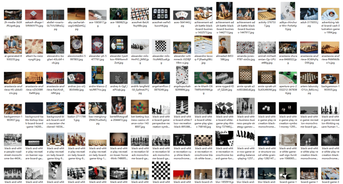Click the aby-zachariah-uxgGr66ZeHQ.jpg thumbnail
Screen dimensions: 343x184
point(76,14)
